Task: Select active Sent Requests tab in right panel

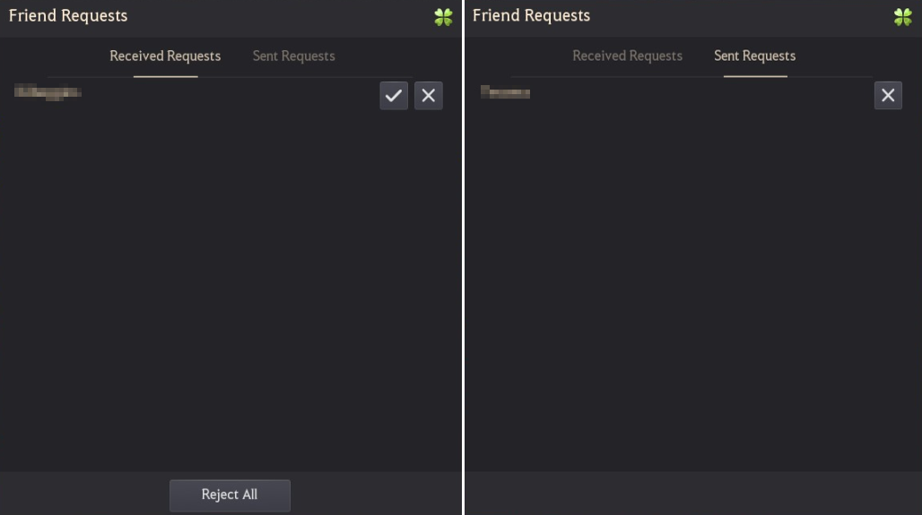Action: (755, 56)
